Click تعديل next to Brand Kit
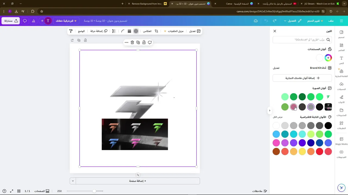The height and width of the screenshot is (195, 348). coord(276,68)
